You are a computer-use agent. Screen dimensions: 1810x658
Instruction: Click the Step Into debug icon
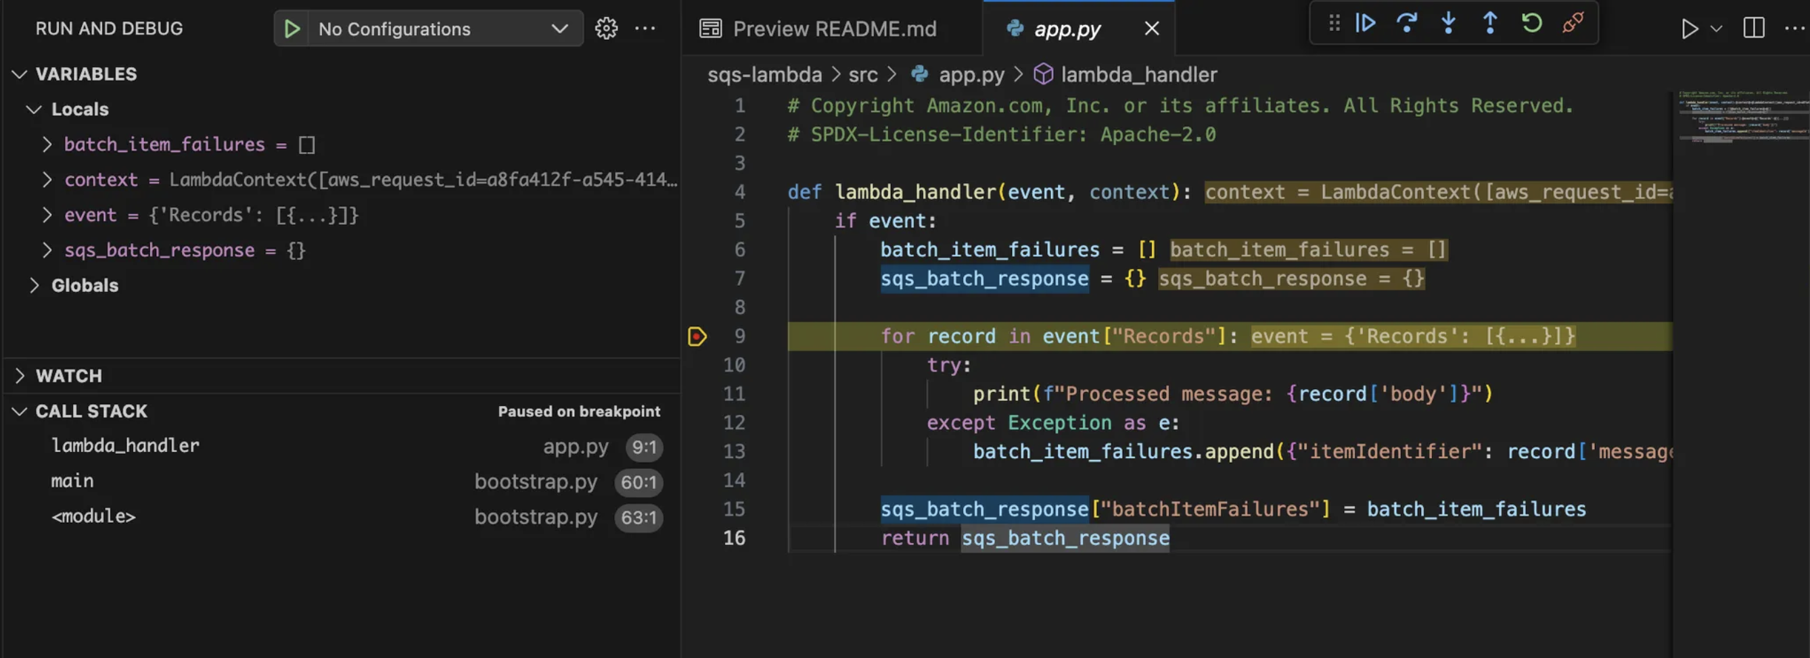[x=1447, y=22]
